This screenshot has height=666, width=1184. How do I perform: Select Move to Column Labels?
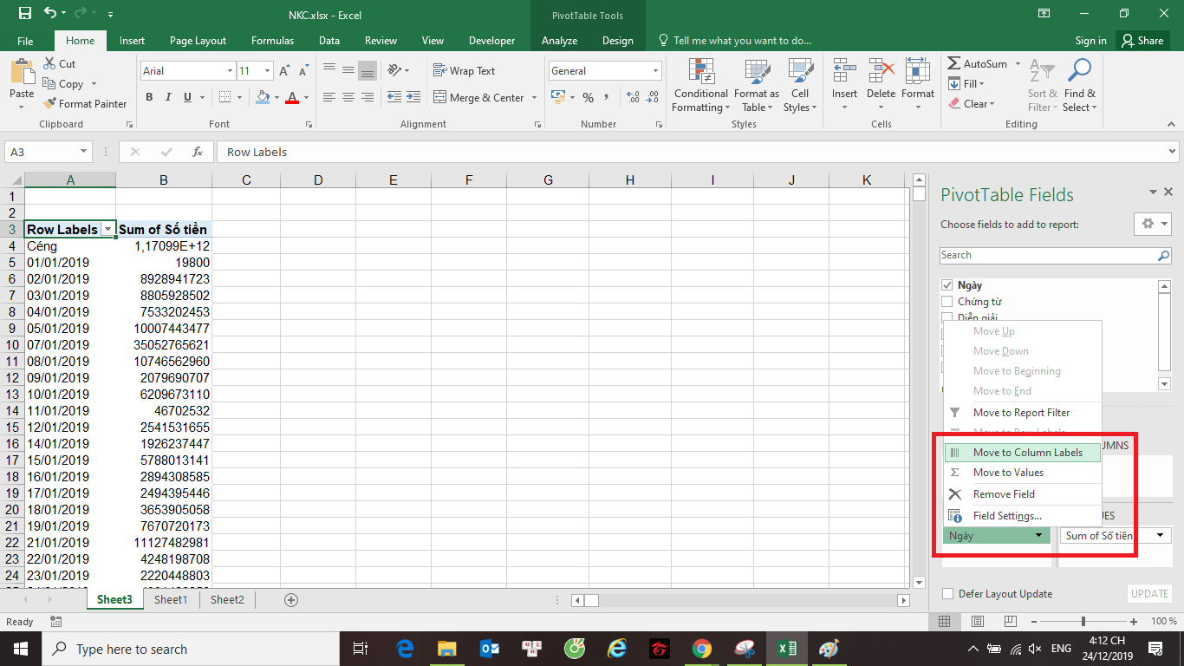tap(1027, 453)
